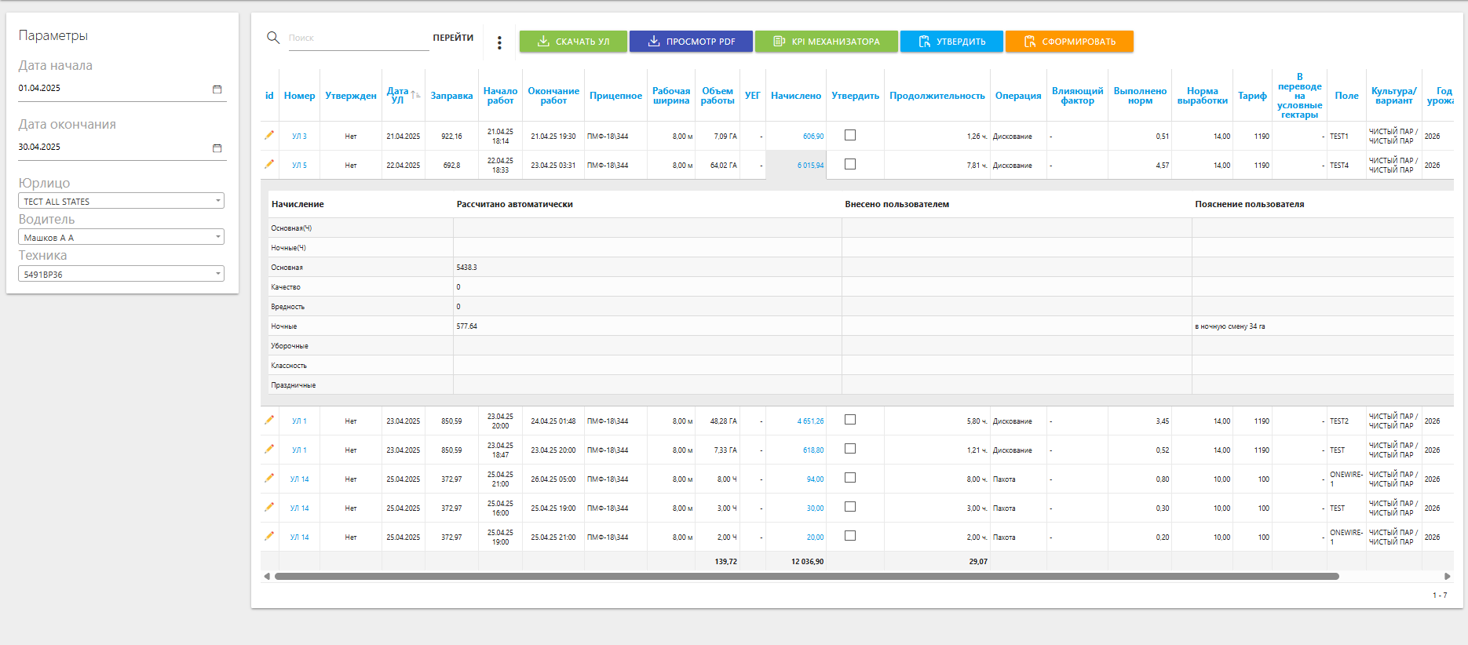Focus the Поиск search field
1468x645 pixels.
358,38
